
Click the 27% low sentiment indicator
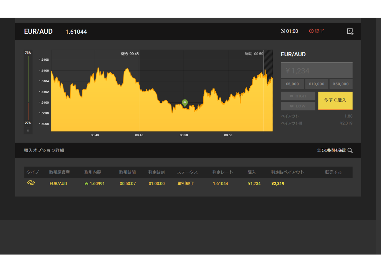point(28,123)
